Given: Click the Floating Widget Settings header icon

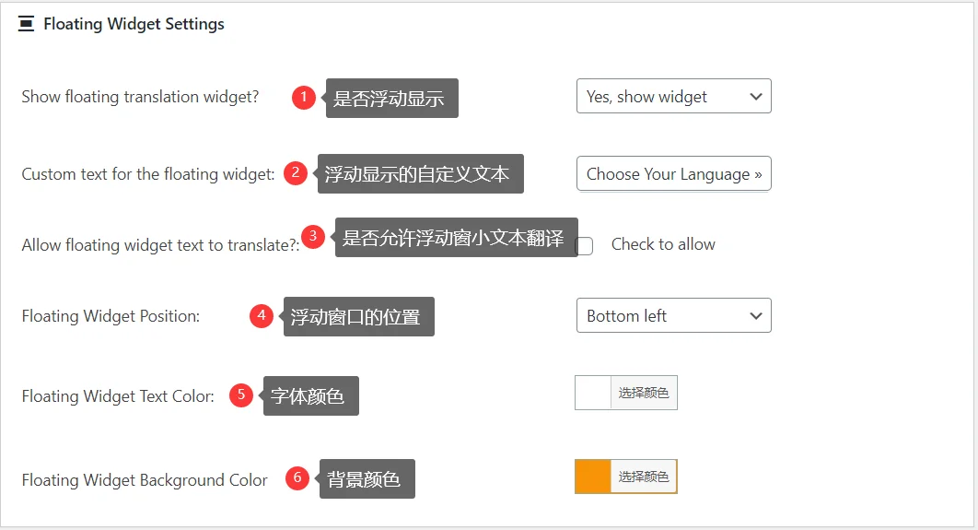Looking at the screenshot, I should coord(26,24).
